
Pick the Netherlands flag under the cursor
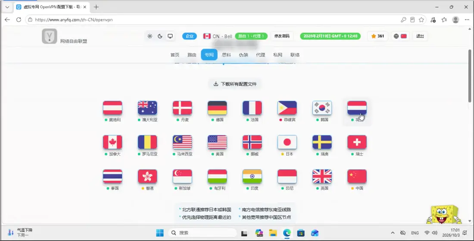pos(357,108)
